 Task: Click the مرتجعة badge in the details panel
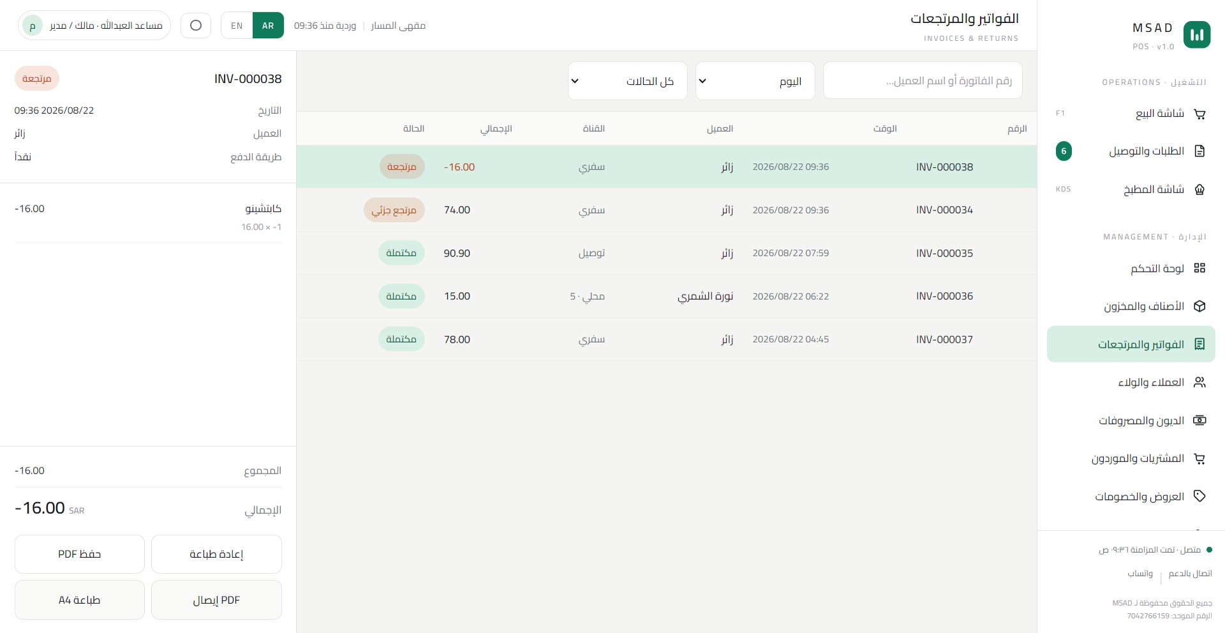(x=37, y=78)
